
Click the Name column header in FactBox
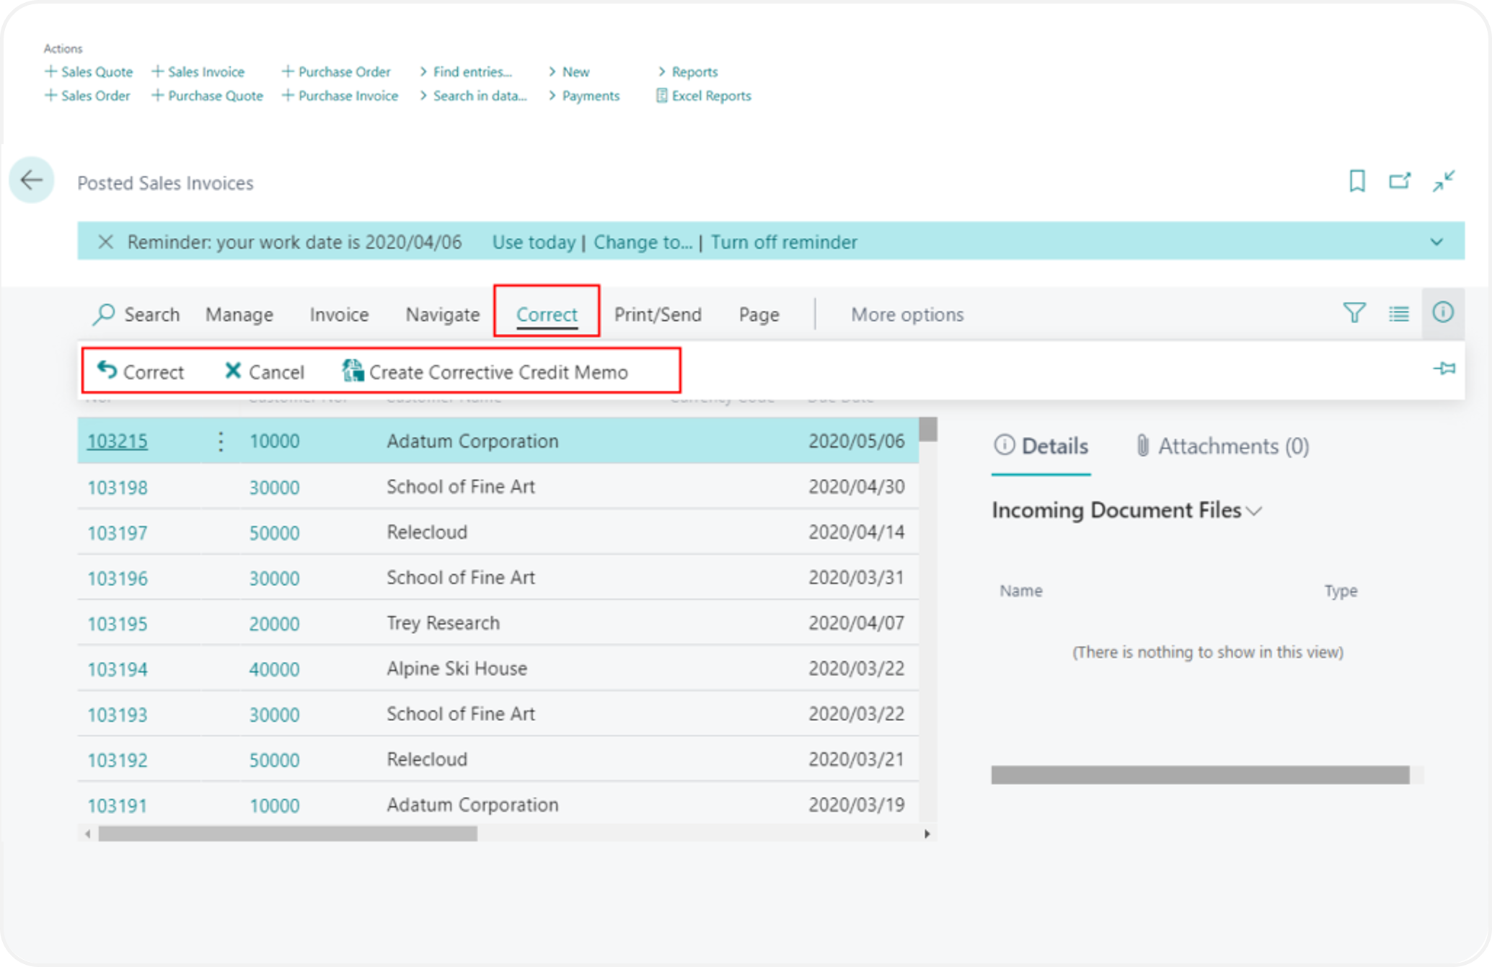(x=1020, y=591)
